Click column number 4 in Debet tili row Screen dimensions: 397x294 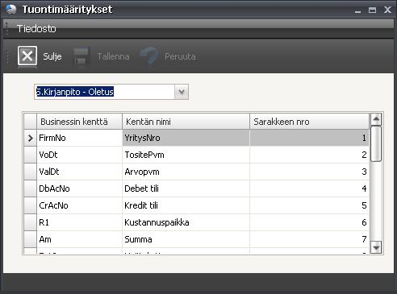[x=309, y=188]
